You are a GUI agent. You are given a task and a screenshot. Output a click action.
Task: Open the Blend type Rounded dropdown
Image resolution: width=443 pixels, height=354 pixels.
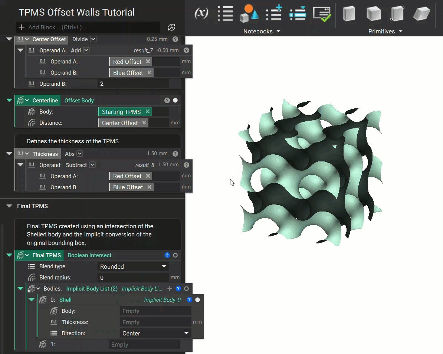coord(133,266)
